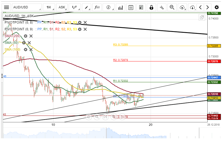Click the 0.71443 price tag
The image size is (222, 141).
click(x=214, y=116)
